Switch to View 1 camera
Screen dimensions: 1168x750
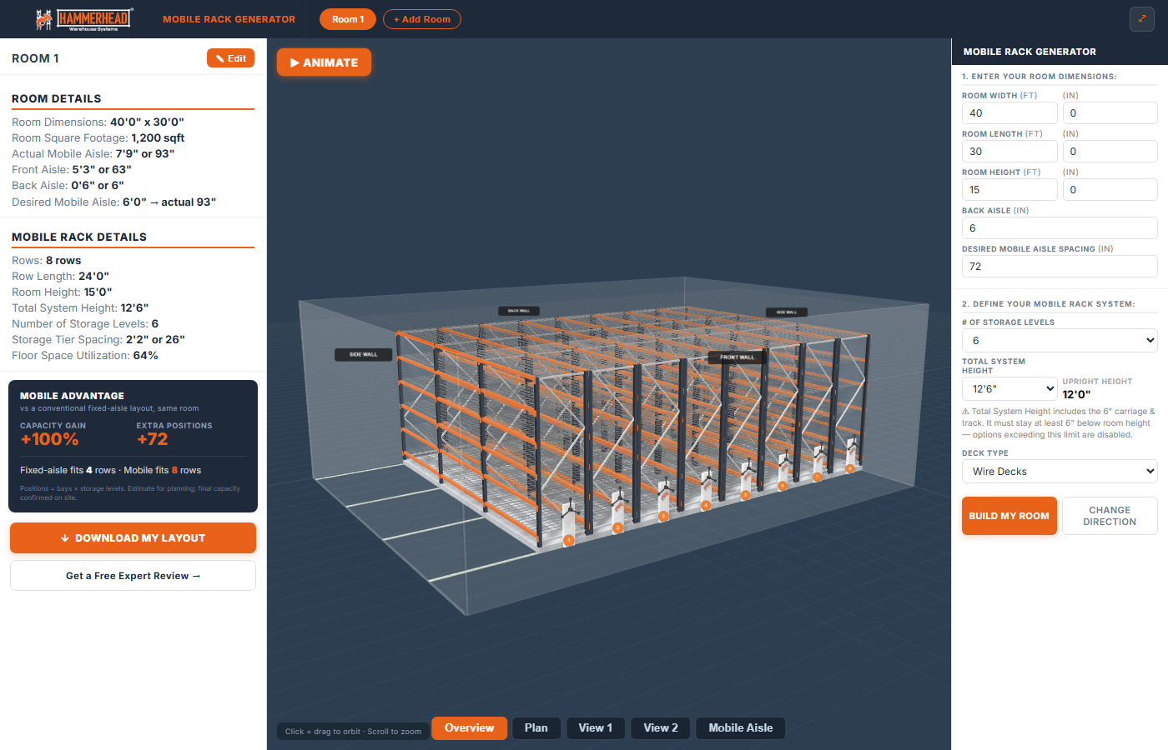click(x=596, y=728)
